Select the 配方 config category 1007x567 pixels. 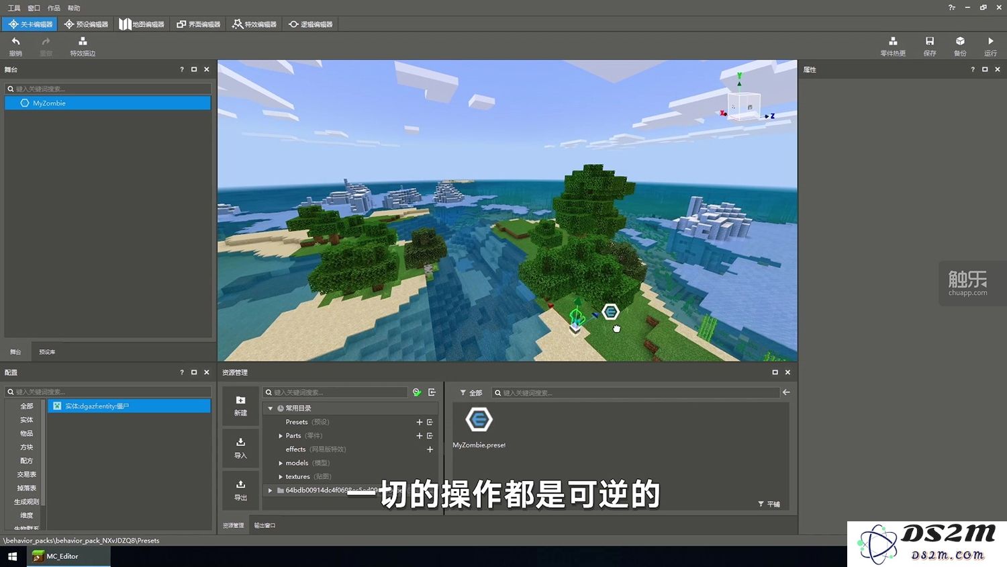click(x=26, y=461)
